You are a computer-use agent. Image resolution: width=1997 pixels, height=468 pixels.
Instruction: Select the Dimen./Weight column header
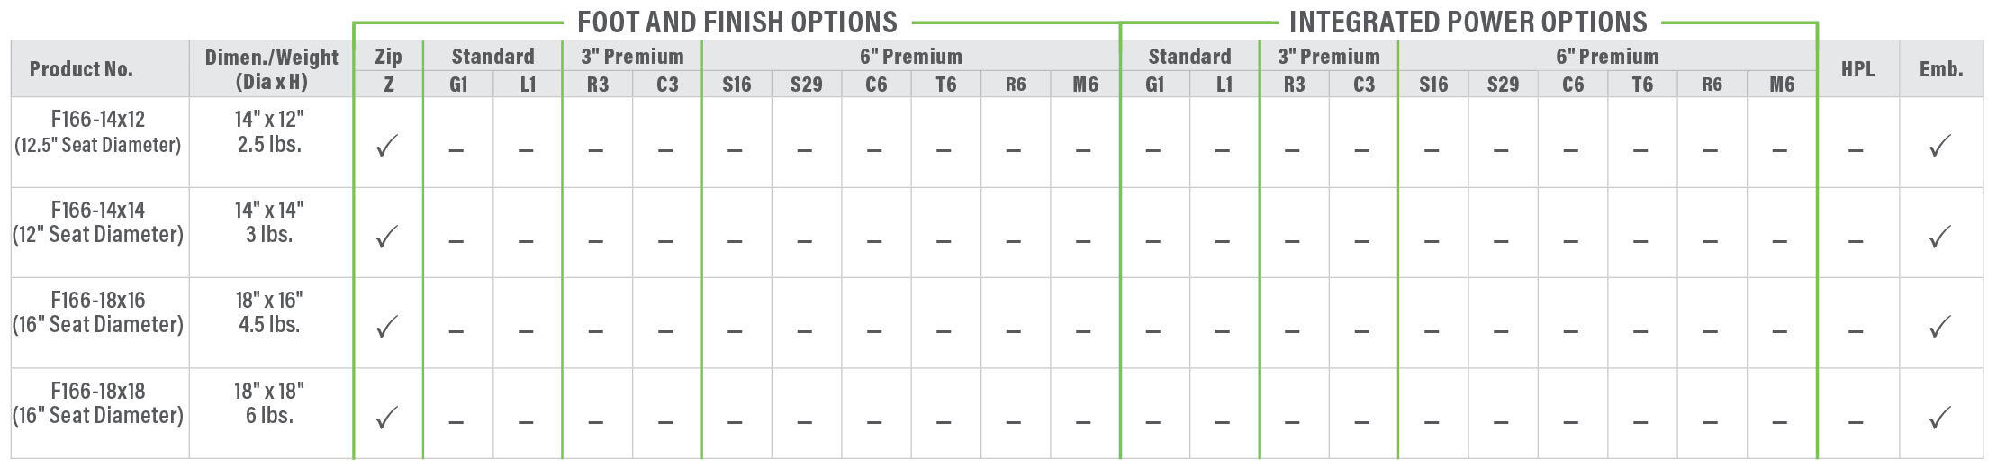click(x=271, y=69)
